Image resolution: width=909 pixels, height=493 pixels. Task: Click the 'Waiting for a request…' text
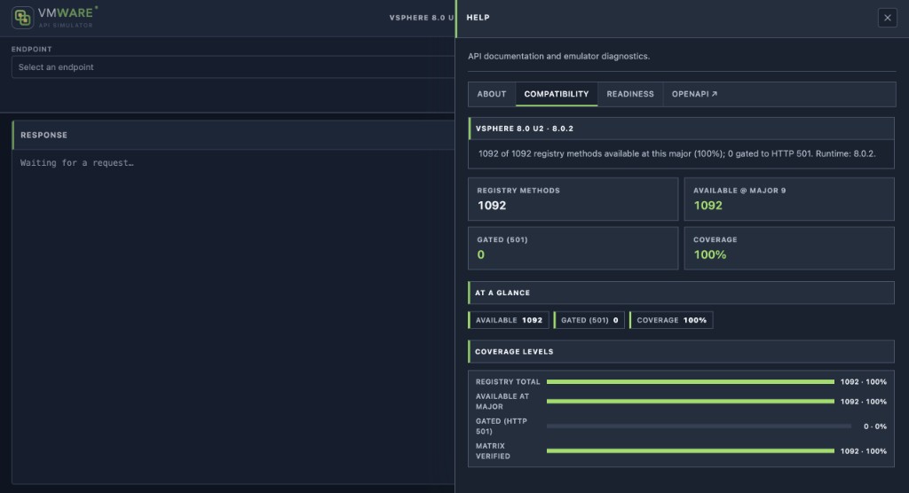pos(76,163)
